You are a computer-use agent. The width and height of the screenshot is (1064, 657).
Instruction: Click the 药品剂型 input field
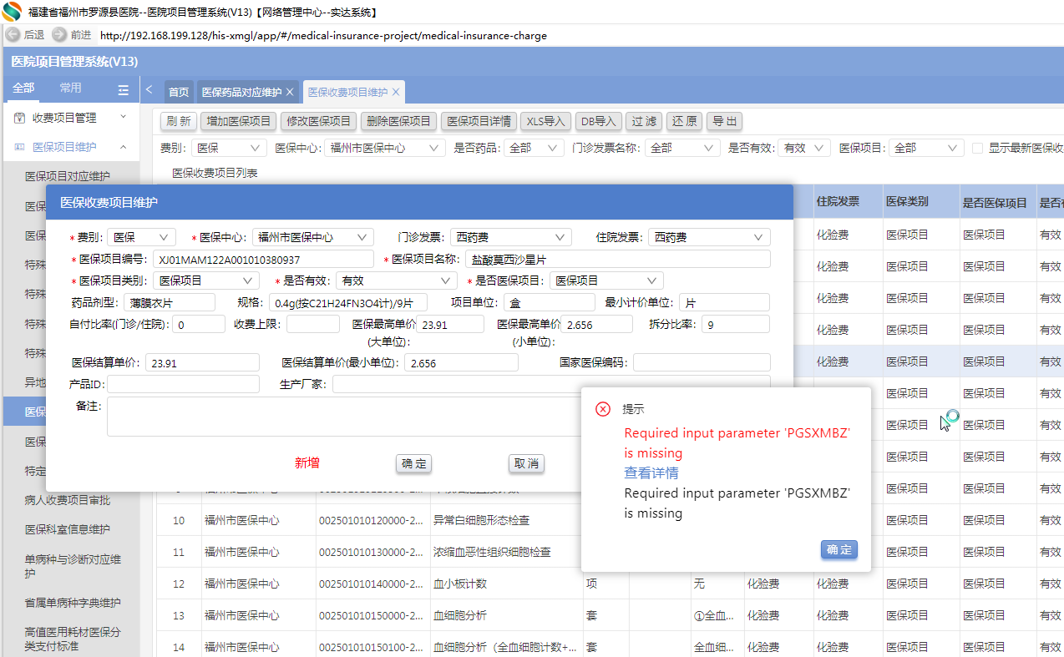pos(170,302)
